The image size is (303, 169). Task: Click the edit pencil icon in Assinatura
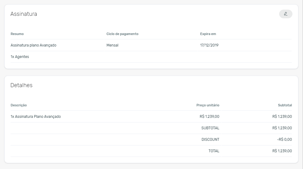tap(286, 14)
